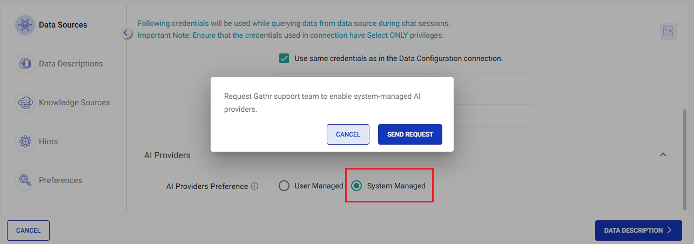Click the 'AI Providers Preference' label

click(x=207, y=186)
